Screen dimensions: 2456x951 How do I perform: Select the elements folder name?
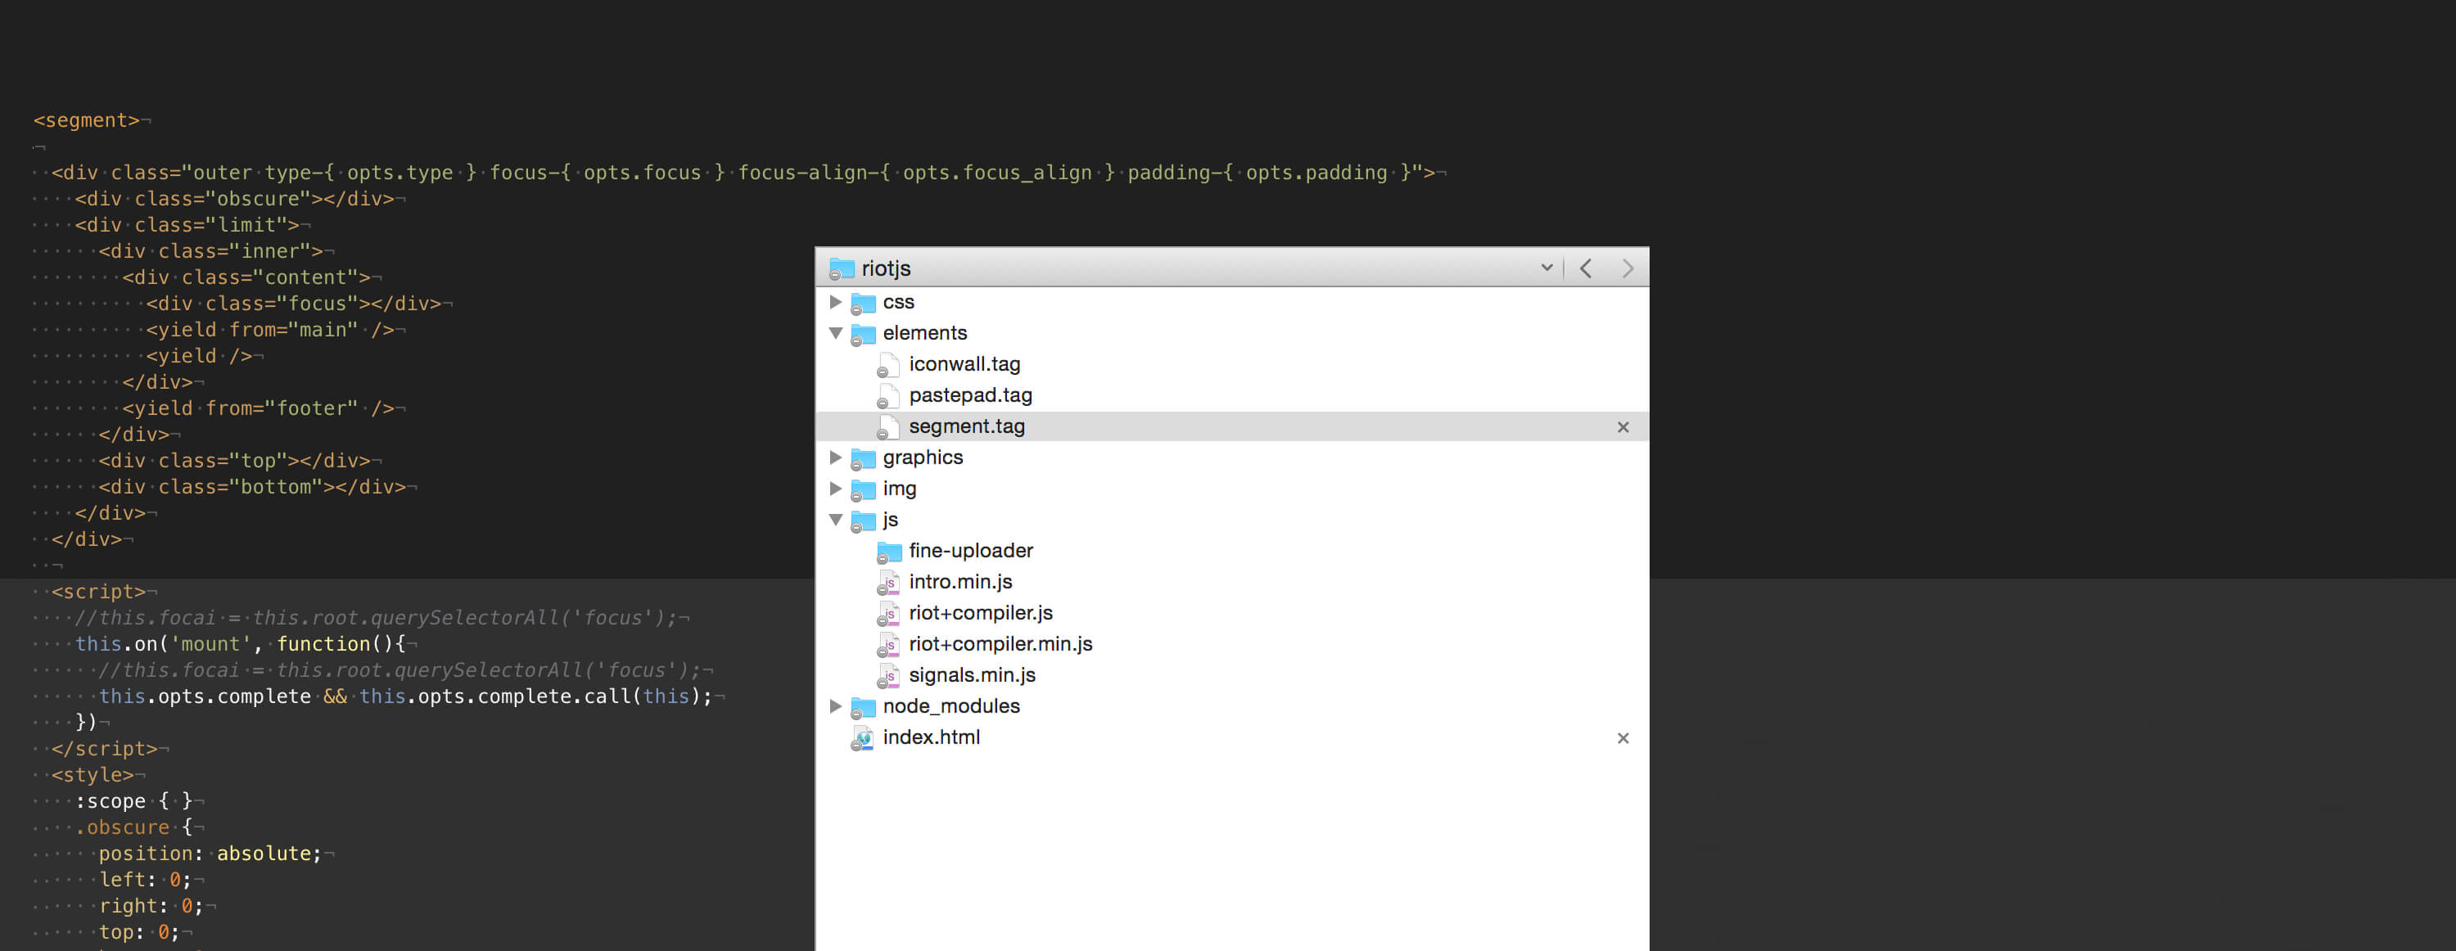(x=925, y=332)
